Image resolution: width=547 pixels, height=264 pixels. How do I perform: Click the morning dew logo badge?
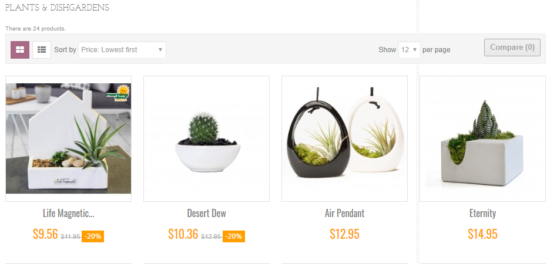point(118,93)
